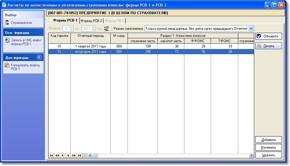Select the полугодие 2011 года row
290x166 pixels.
(151, 52)
